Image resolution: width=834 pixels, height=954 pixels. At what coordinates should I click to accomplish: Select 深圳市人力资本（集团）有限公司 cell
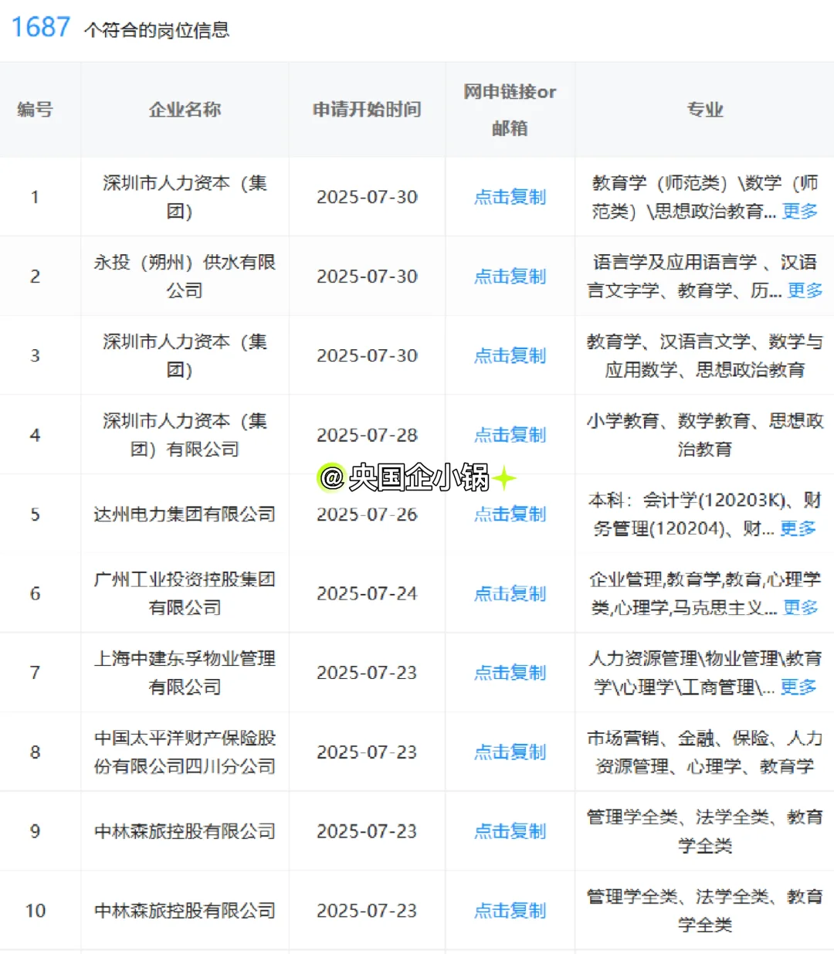(x=185, y=435)
